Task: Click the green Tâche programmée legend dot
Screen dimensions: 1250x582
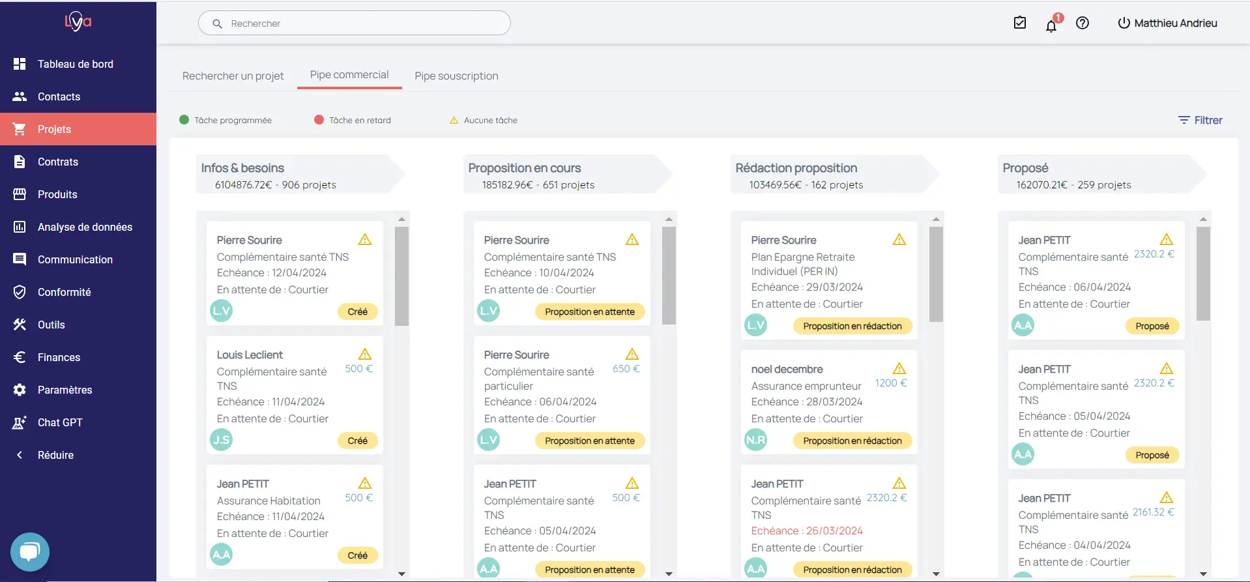Action: click(x=184, y=120)
